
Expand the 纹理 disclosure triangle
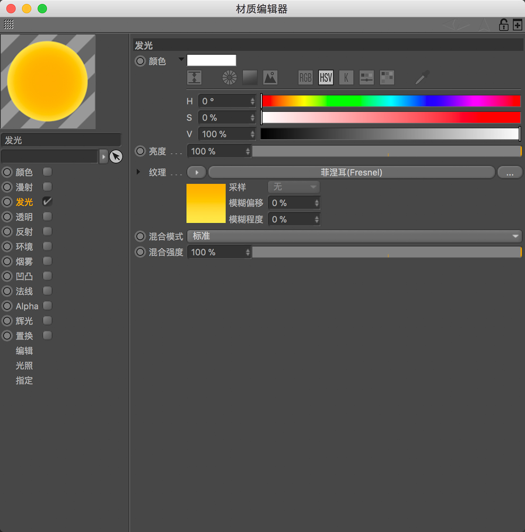[x=139, y=172]
